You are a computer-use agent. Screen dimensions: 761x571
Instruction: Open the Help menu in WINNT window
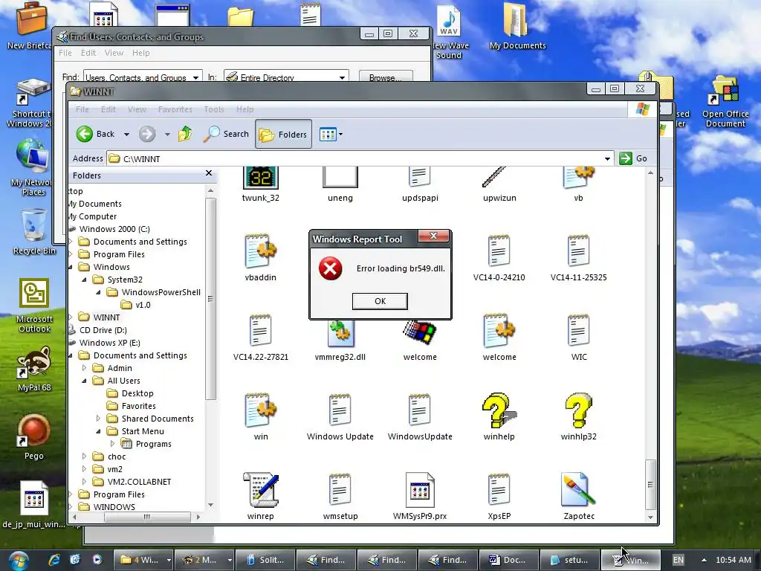[x=245, y=109]
